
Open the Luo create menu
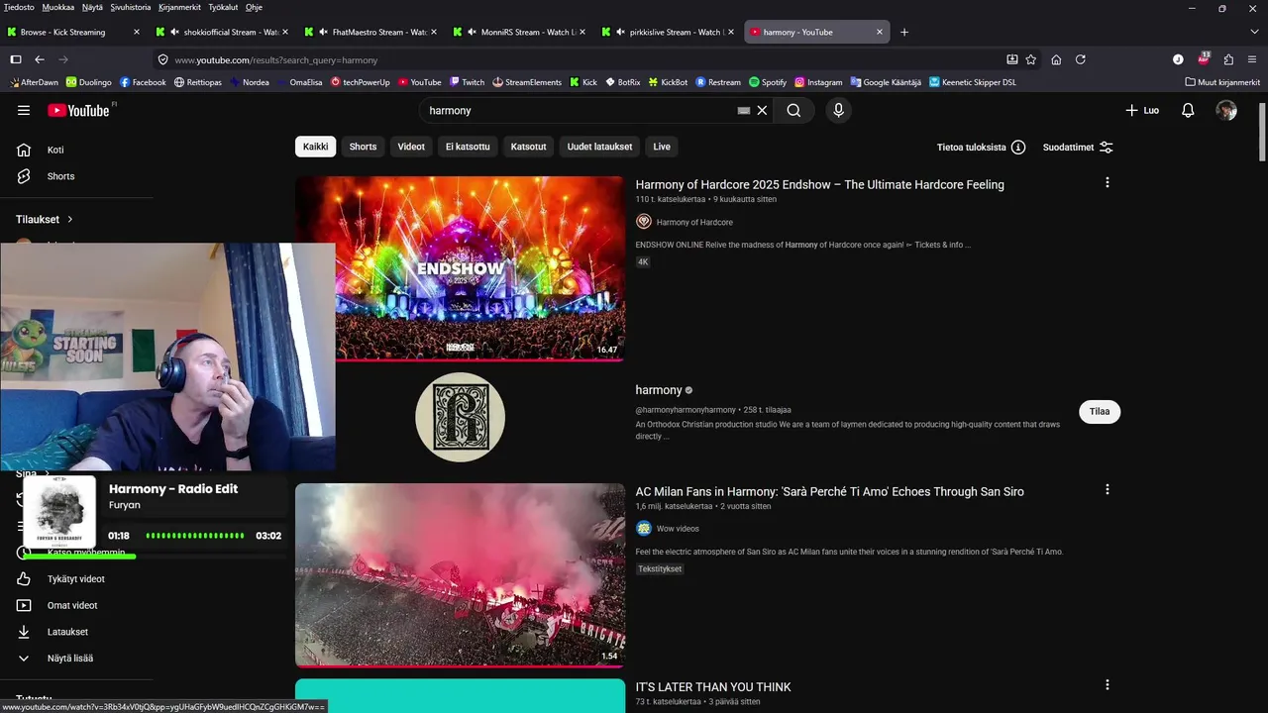[1142, 111]
